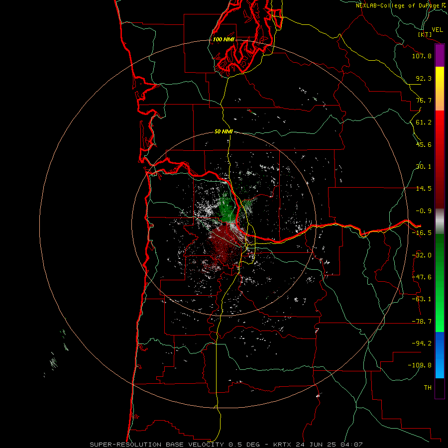This screenshot has height=448, width=448.
Task: Click the -94.2 scale value
Action: click(422, 343)
